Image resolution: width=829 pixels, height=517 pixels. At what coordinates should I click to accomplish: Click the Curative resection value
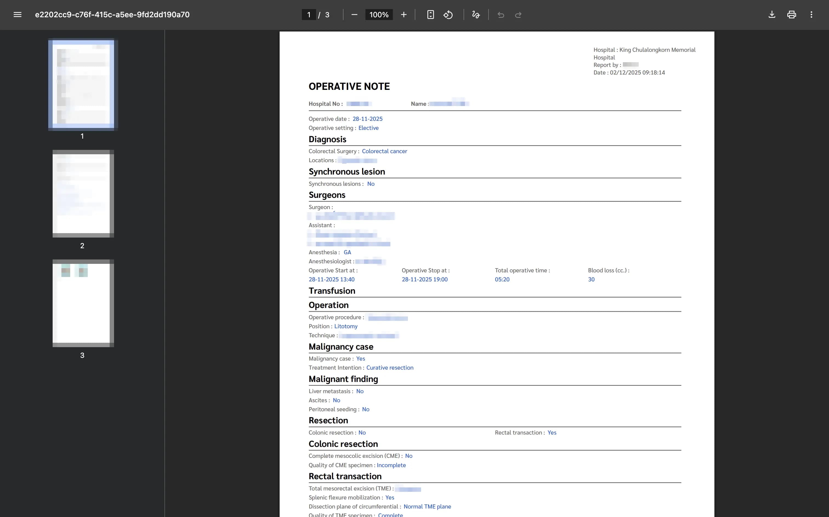[x=390, y=368]
